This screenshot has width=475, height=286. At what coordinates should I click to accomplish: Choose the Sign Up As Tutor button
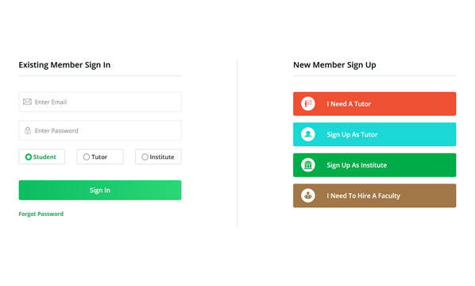coord(374,134)
